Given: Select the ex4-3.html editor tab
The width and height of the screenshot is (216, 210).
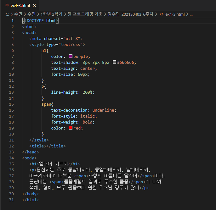Looking at the screenshot, I should [20, 5].
